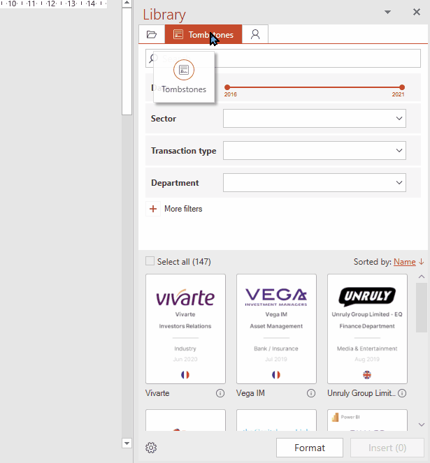Image resolution: width=430 pixels, height=463 pixels.
Task: Click the Insert (0) button
Action: coord(387,448)
